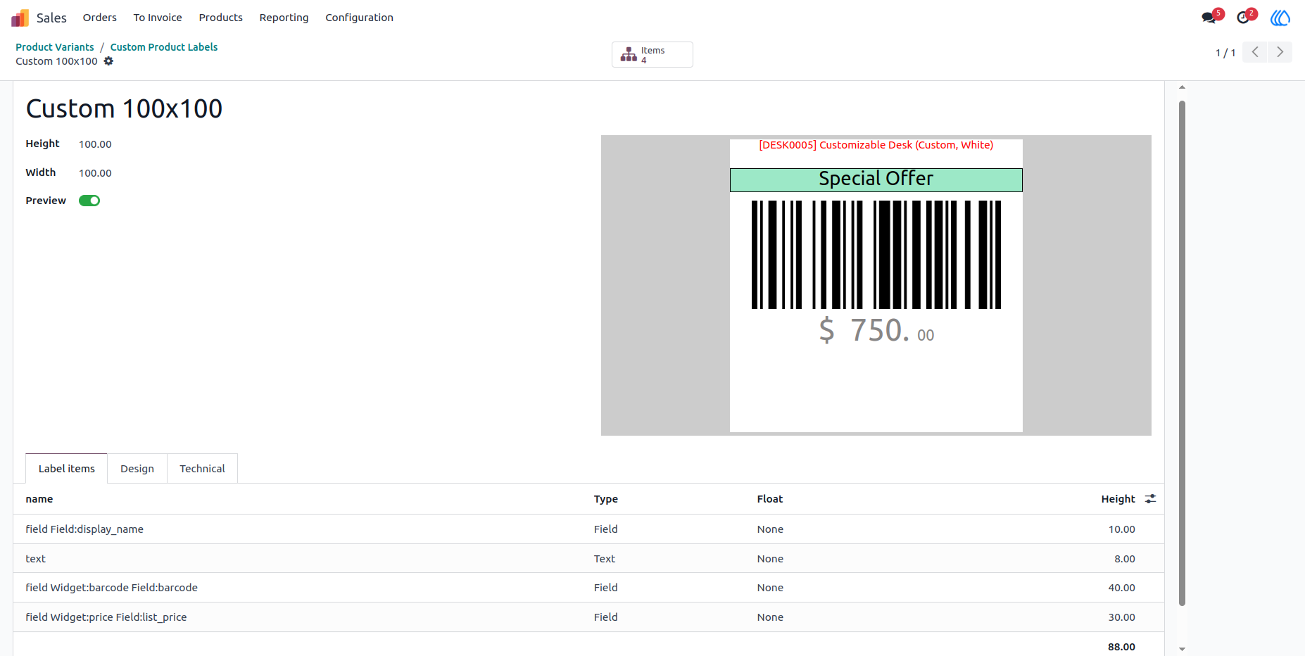Click the vertical scrollbar thumb
The width and height of the screenshot is (1305, 656).
click(x=1182, y=353)
